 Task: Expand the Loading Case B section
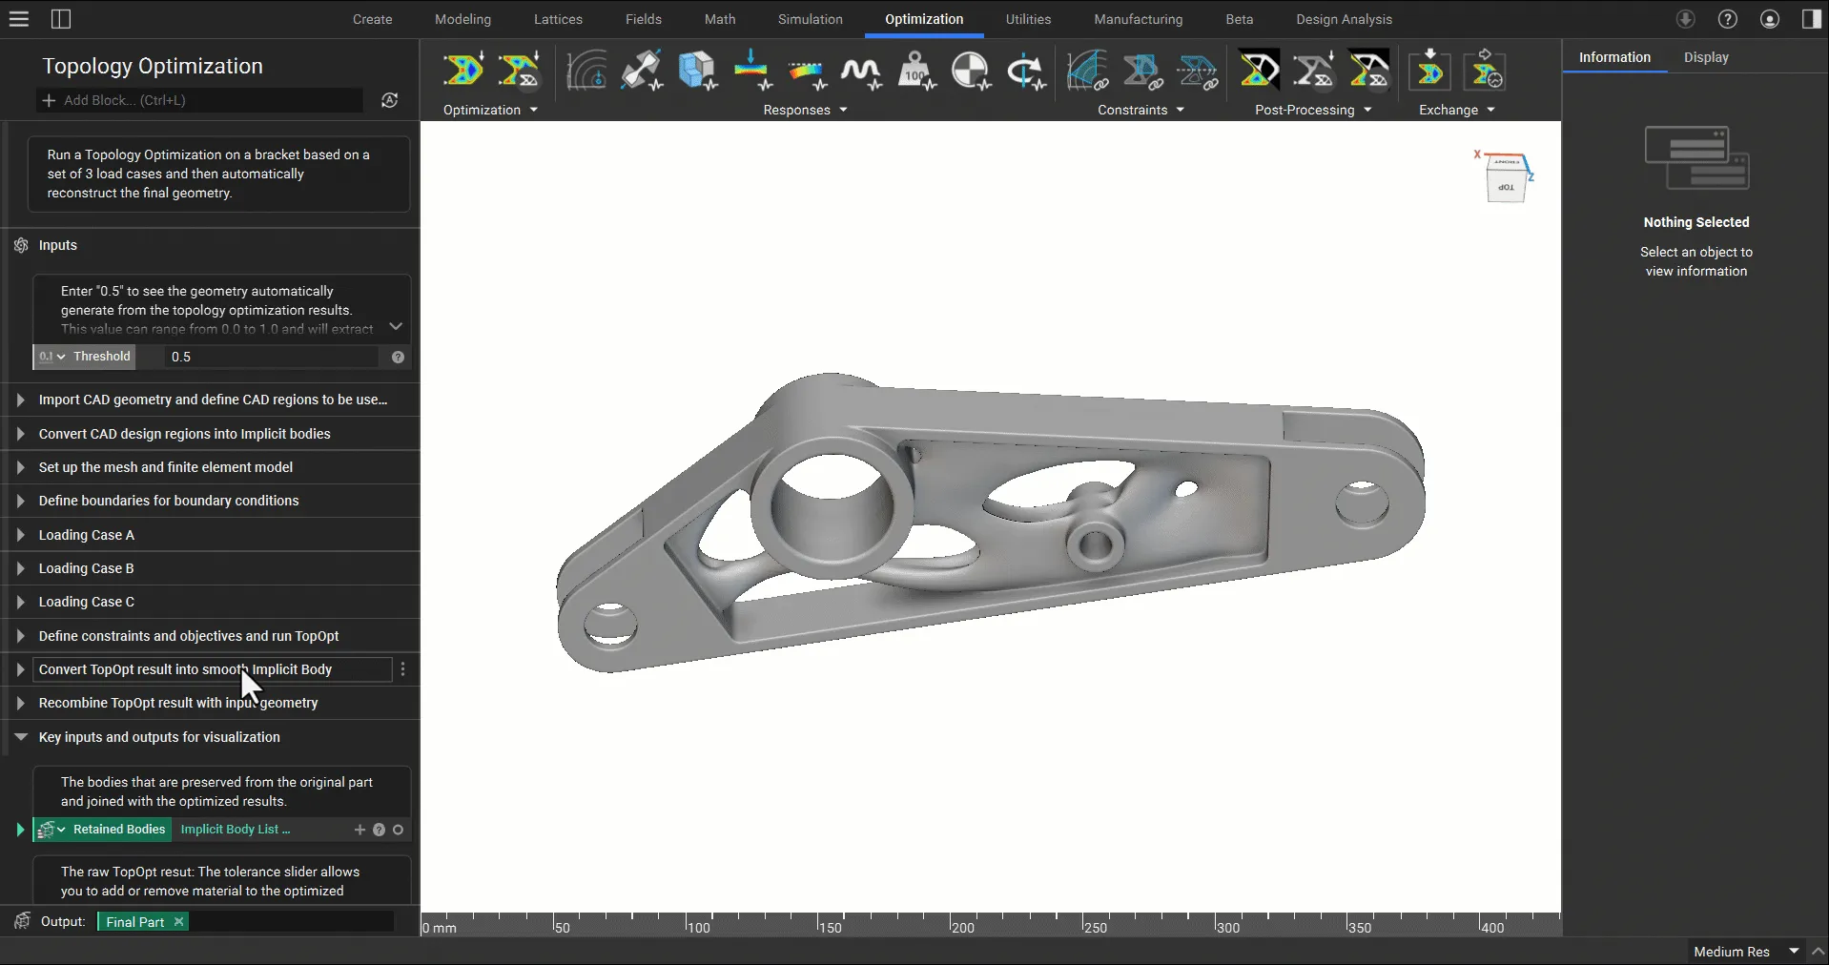tap(21, 568)
